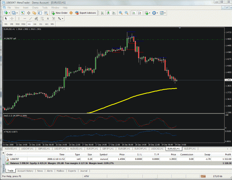The width and height of the screenshot is (232, 180).
Task: Open the Arrows objects icon
Action: coord(59,19)
